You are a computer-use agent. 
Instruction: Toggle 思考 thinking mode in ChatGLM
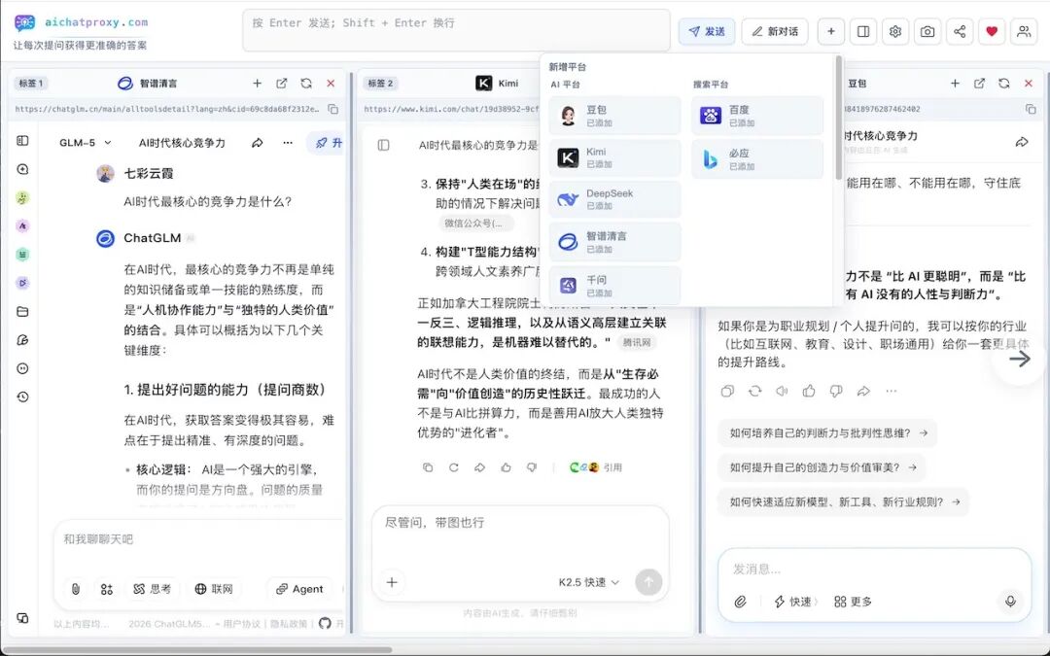pos(152,589)
